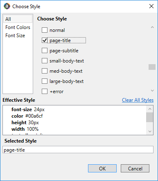Screen dimensions: 158x181
Task: Select the All category in list
Action: [18, 19]
